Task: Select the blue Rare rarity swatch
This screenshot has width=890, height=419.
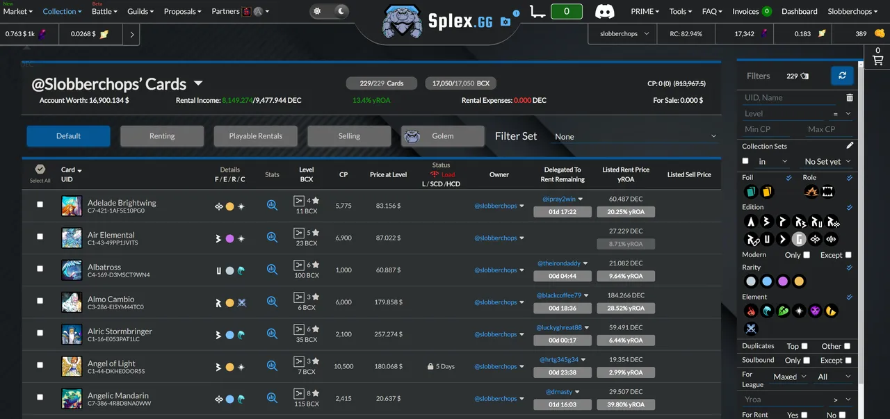Action: coord(766,281)
